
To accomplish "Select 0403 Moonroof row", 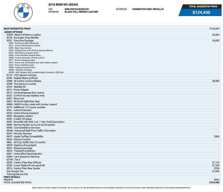I will tap(113, 98).
